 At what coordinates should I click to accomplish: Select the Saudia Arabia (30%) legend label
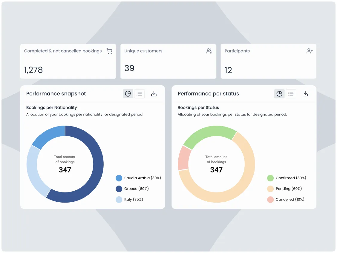point(143,178)
